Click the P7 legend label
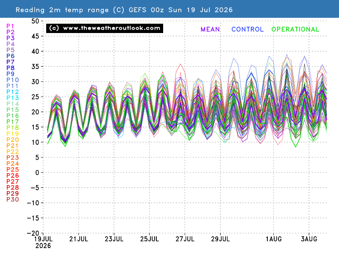Image resolution: width=339 pixels, height=254 pixels. [x=10, y=62]
